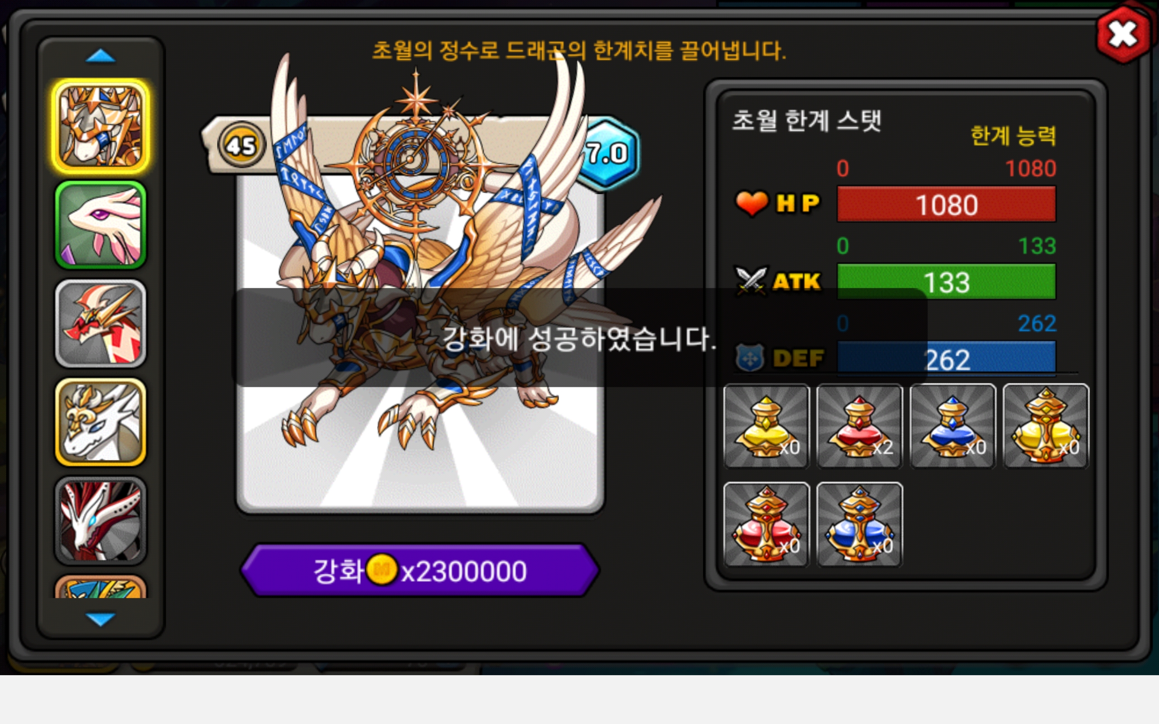The image size is (1159, 724).
Task: Close the transcendence panel with red X
Action: [1123, 34]
